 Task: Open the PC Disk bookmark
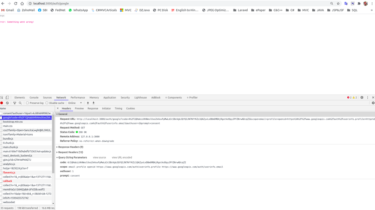coord(160,10)
